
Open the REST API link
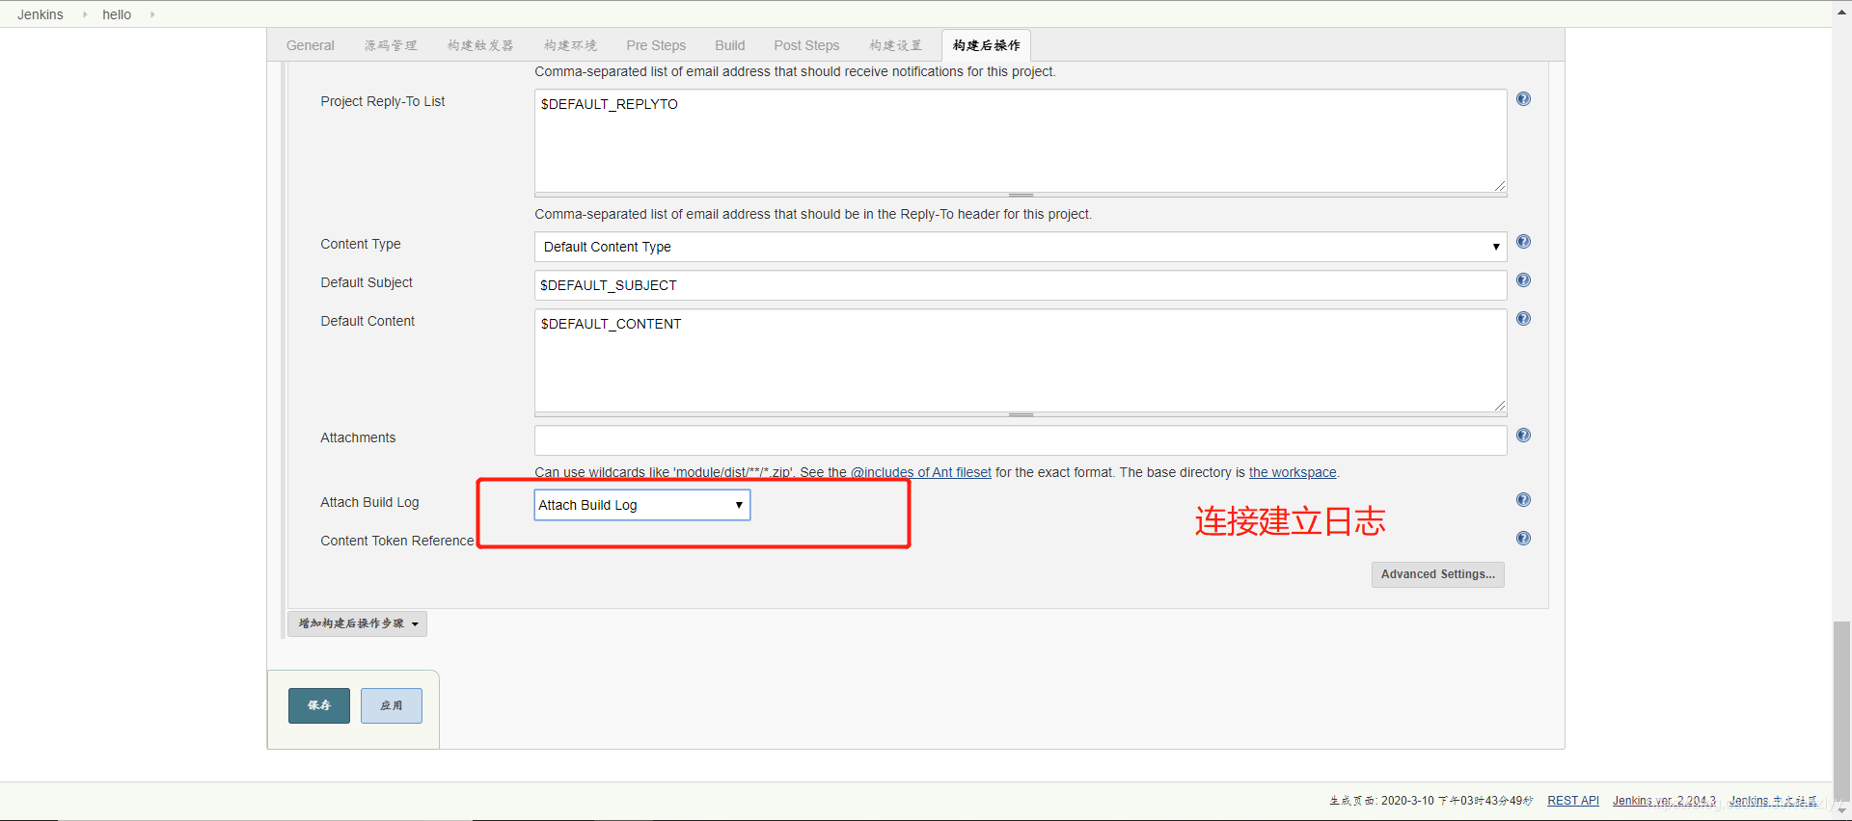(x=1573, y=801)
